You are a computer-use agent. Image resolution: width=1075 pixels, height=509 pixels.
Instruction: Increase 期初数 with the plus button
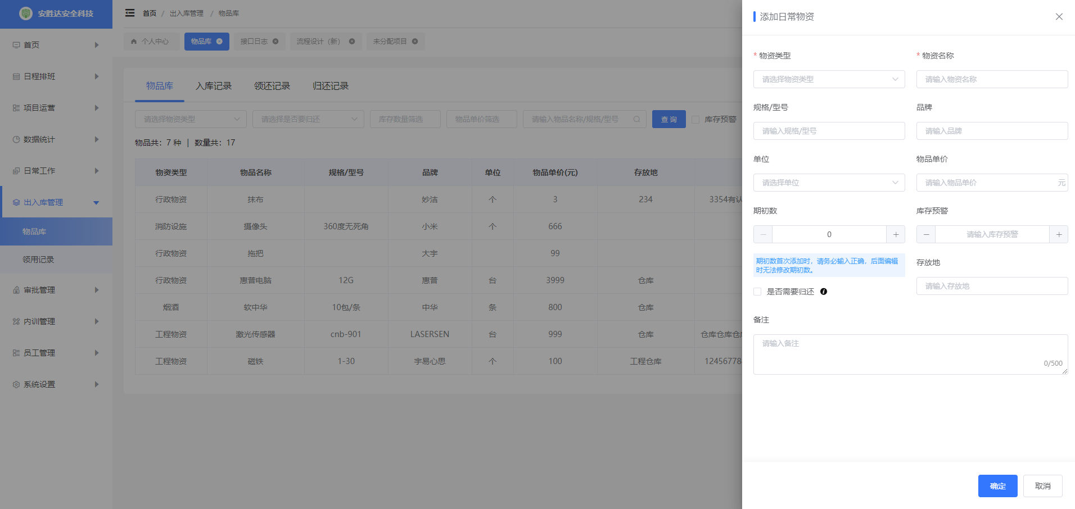click(x=896, y=234)
